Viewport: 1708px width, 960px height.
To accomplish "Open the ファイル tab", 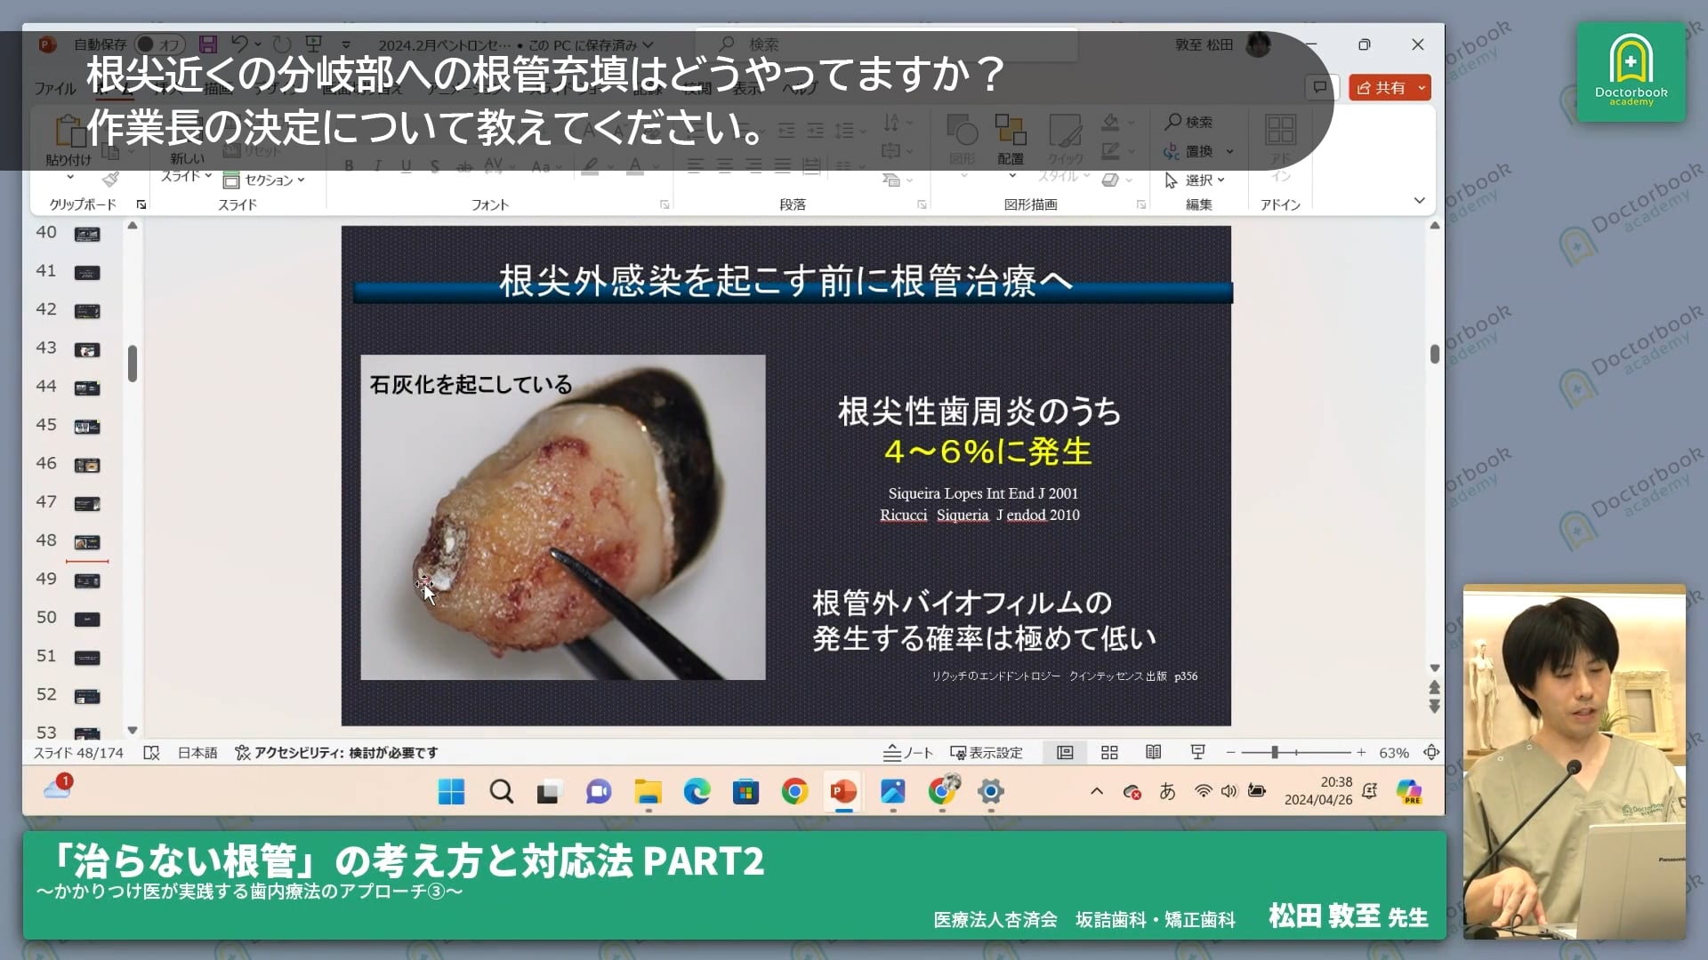I will pyautogui.click(x=55, y=88).
